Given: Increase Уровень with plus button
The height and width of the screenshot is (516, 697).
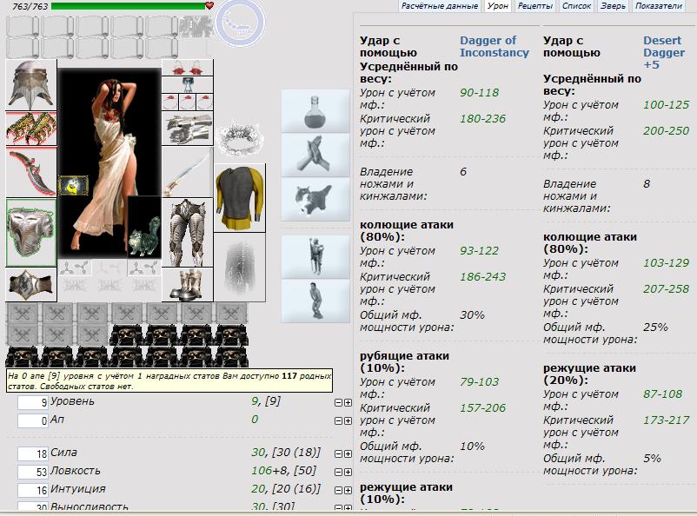Looking at the screenshot, I should pos(348,402).
